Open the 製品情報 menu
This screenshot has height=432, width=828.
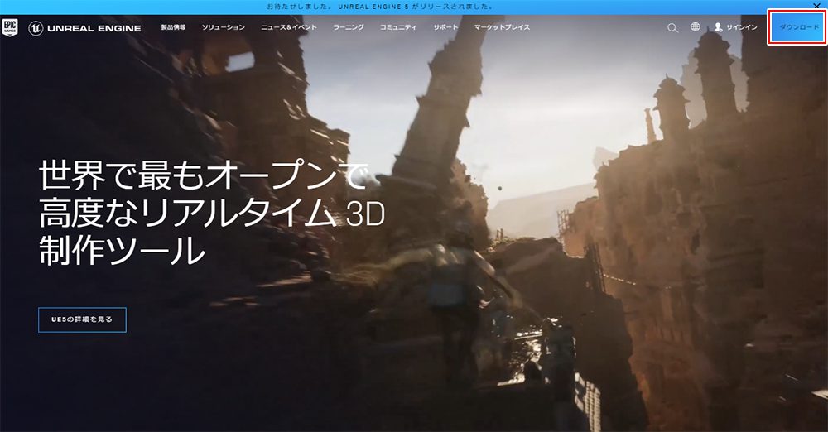click(173, 27)
